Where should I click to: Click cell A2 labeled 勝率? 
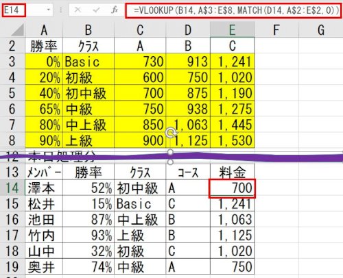pos(44,45)
